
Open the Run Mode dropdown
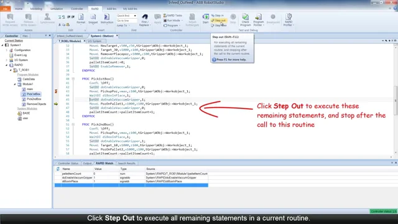pyautogui.click(x=173, y=21)
